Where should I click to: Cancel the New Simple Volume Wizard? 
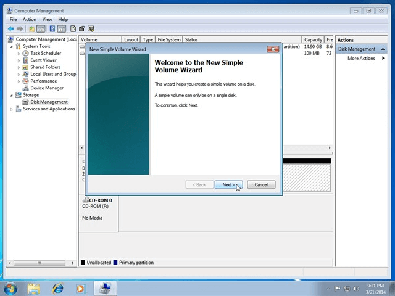pyautogui.click(x=261, y=184)
